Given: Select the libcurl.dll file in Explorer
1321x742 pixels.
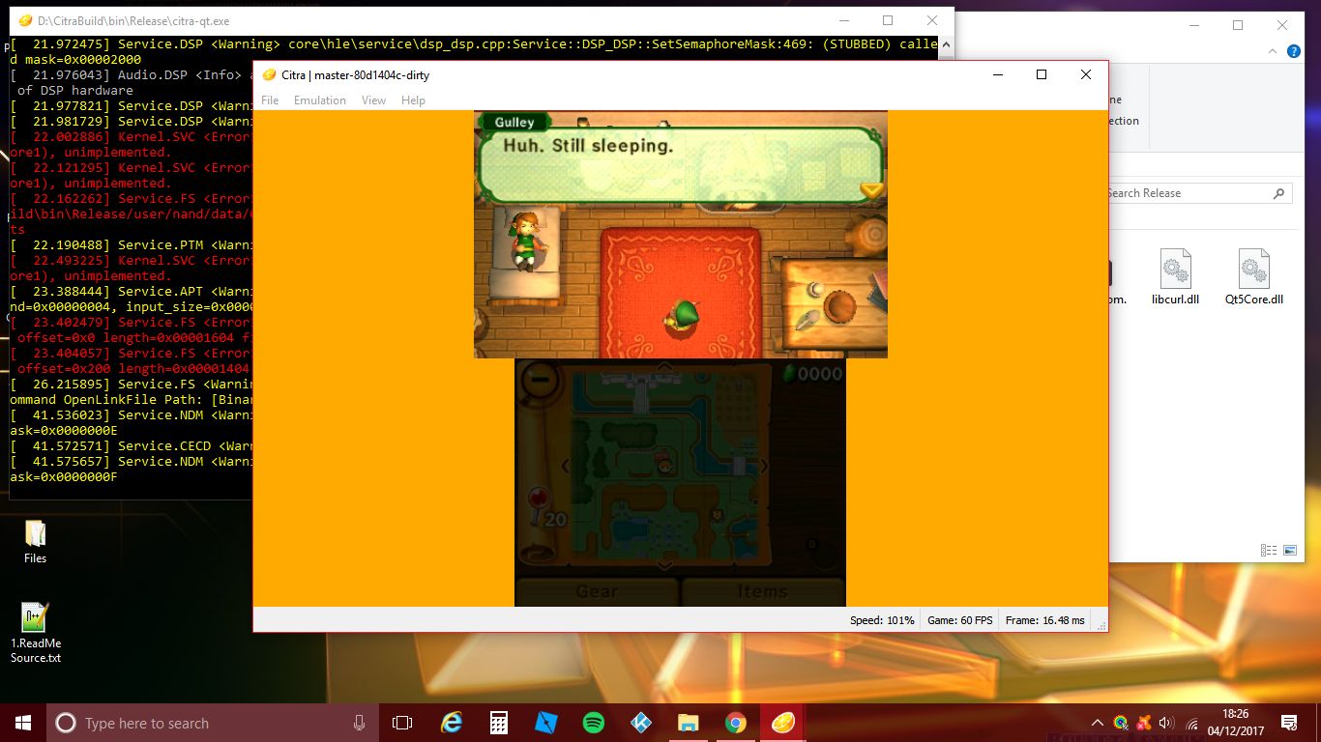Looking at the screenshot, I should (1175, 277).
